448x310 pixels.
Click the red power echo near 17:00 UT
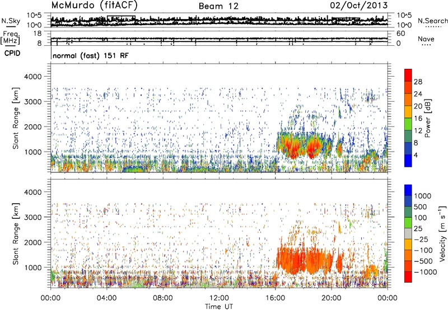[x=293, y=147]
